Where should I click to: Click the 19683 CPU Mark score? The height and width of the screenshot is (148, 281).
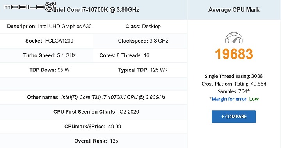[234, 54]
